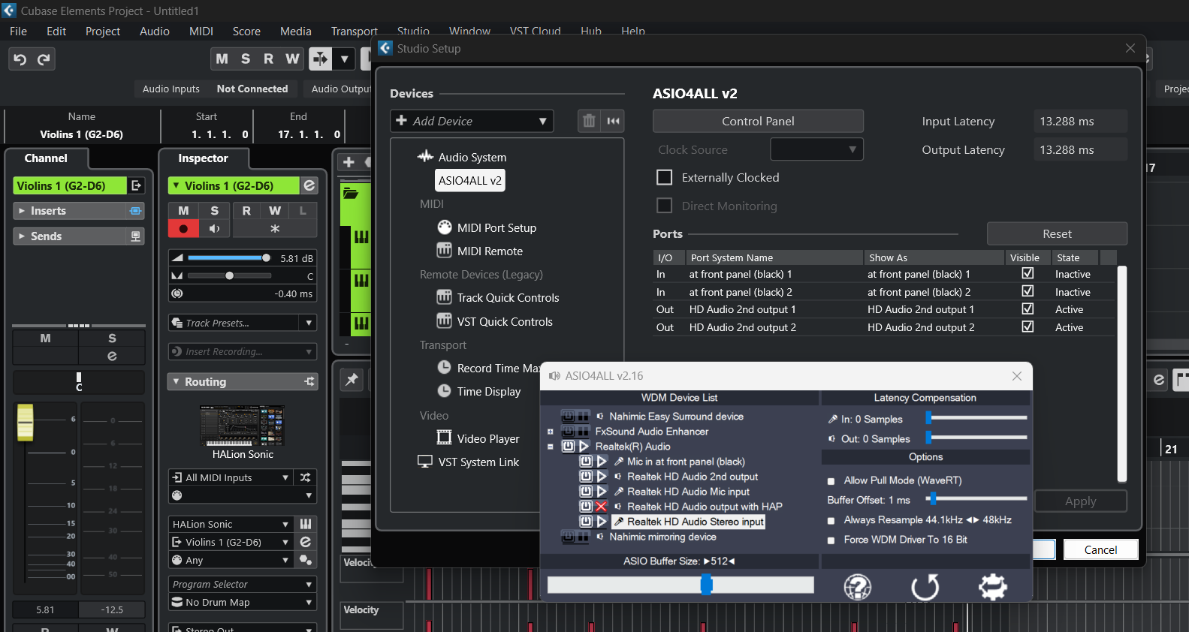Viewport: 1189px width, 632px height.
Task: Click the ASIO4ALL wrench settings icon
Action: (x=992, y=587)
